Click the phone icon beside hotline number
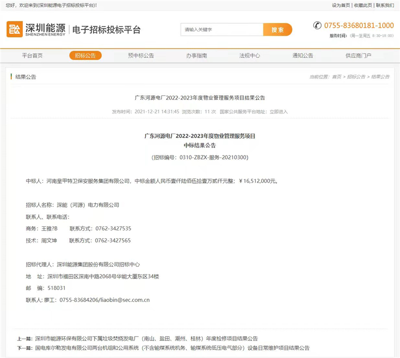Image resolution: width=400 pixels, height=358 pixels. (x=317, y=25)
